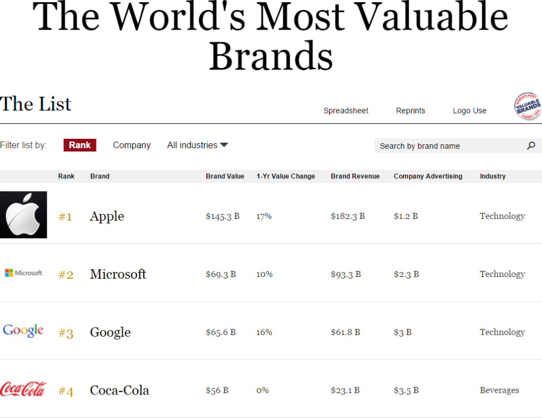
Task: Open the Coca-Cola brand entry
Action: (119, 390)
